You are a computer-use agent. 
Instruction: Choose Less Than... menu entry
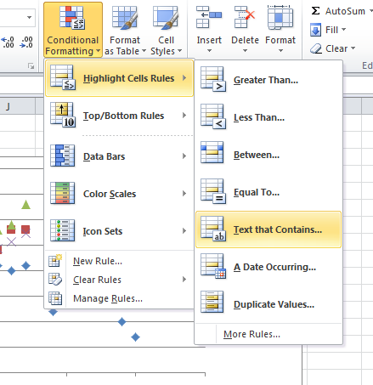(268, 117)
